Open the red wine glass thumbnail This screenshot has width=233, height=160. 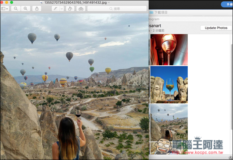(169, 49)
